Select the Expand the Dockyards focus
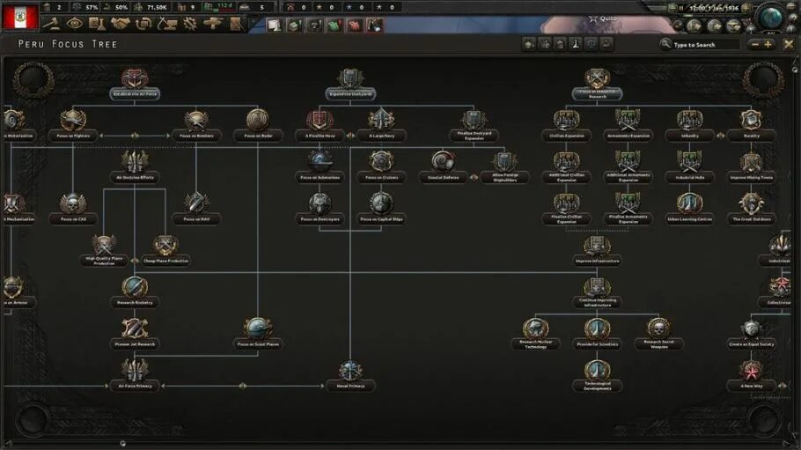This screenshot has width=801, height=450. [350, 84]
